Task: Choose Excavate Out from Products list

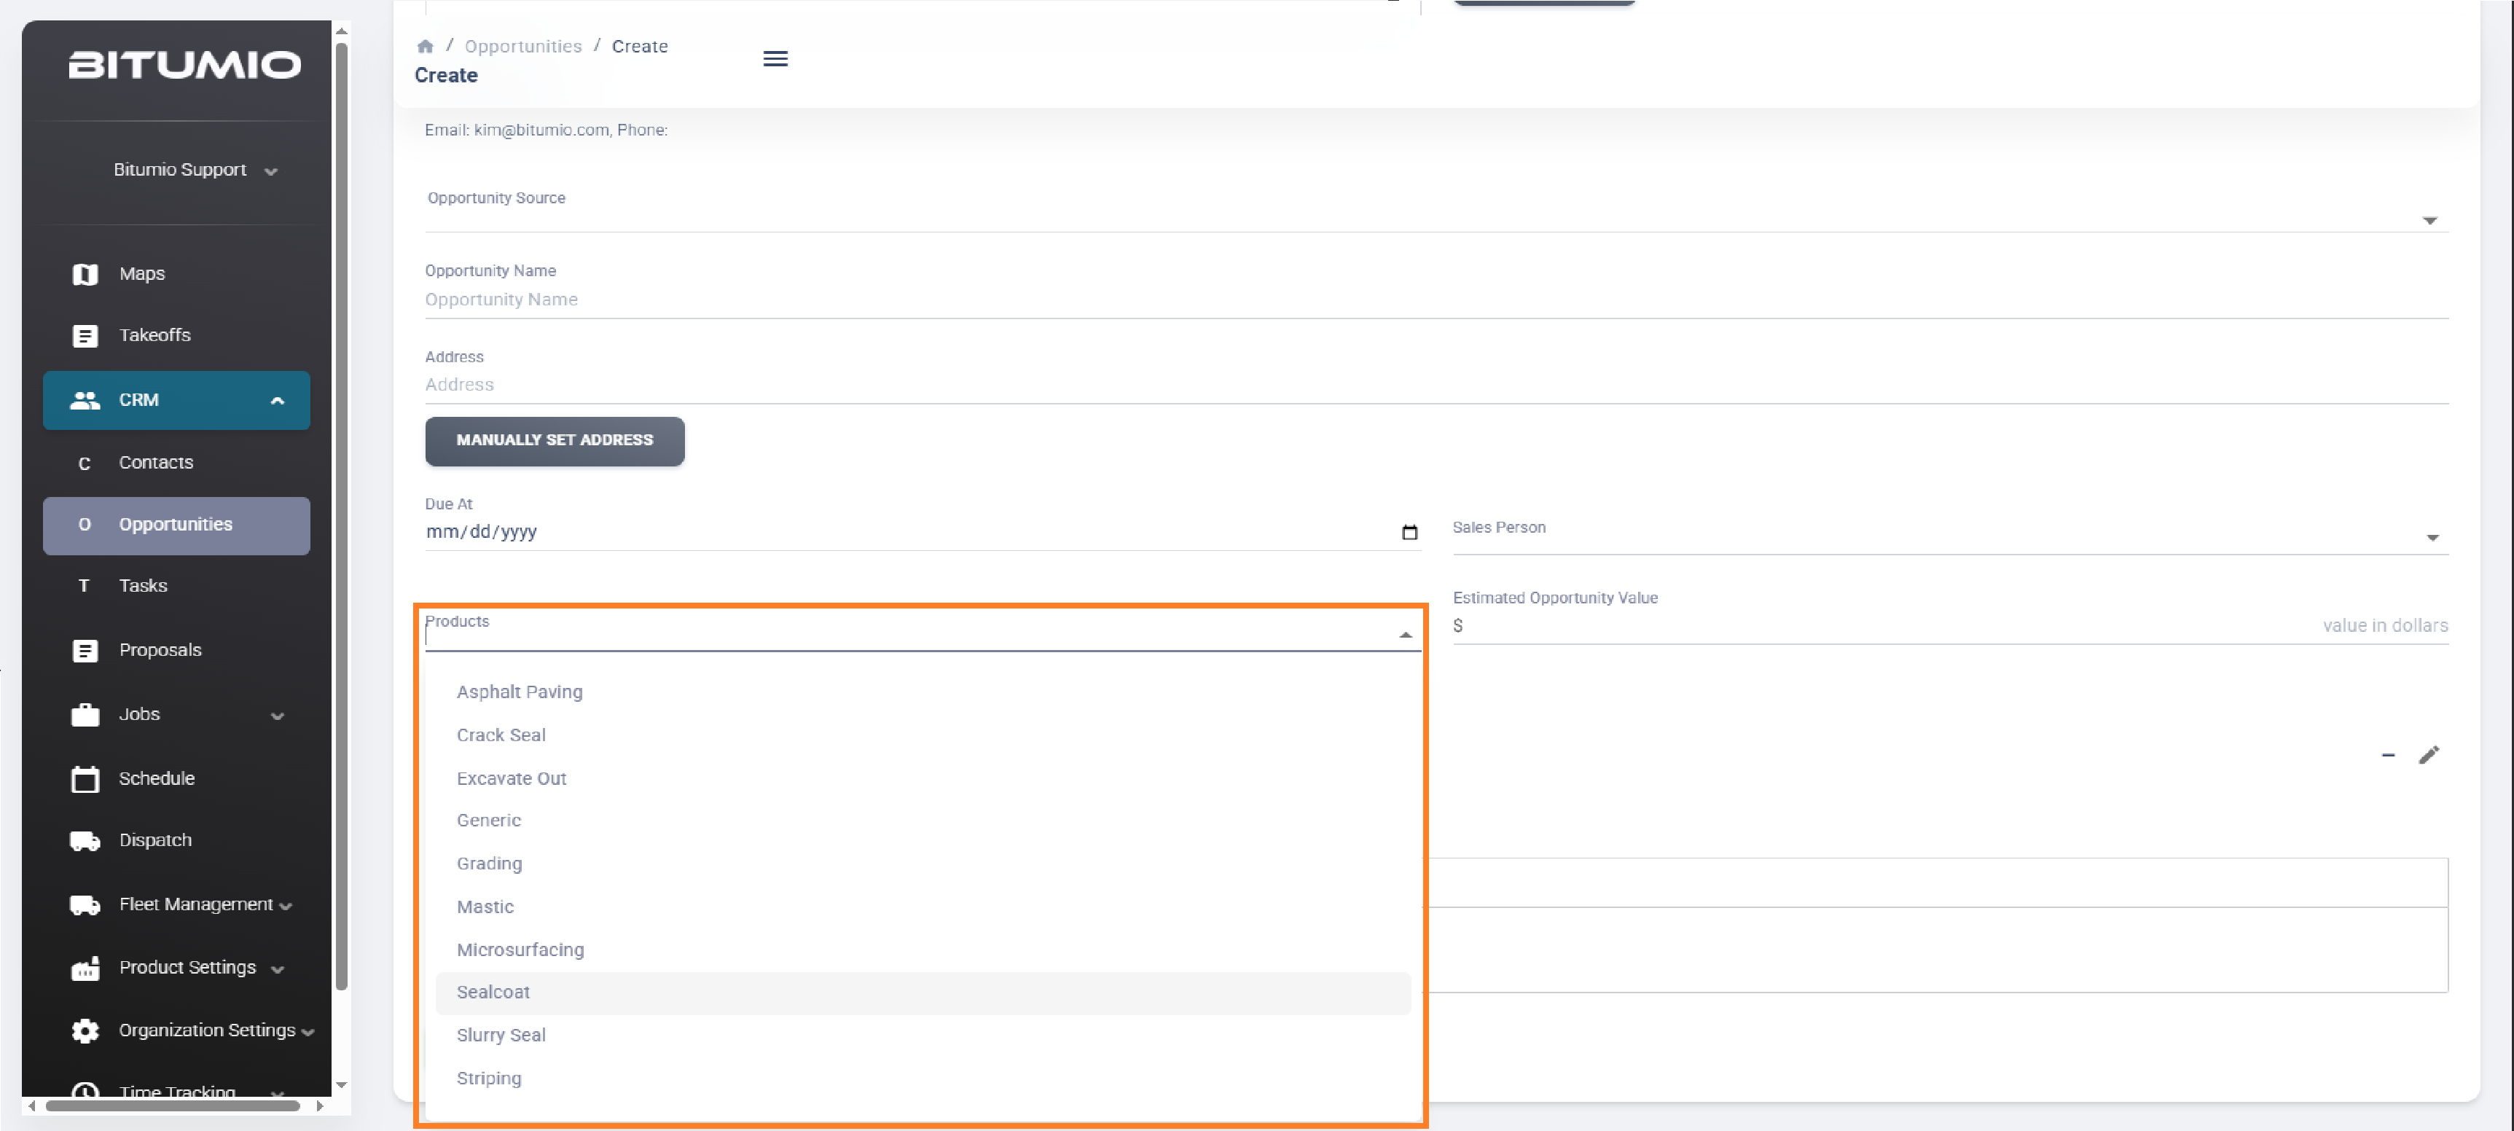Action: tap(923, 779)
